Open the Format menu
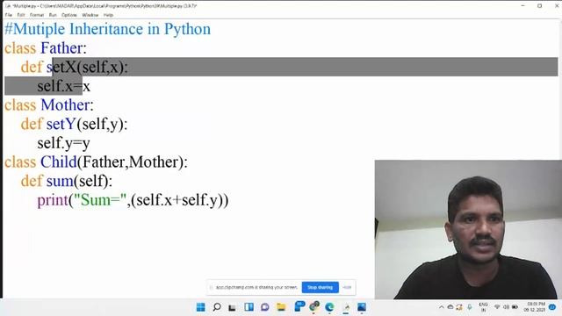This screenshot has height=316, width=562. click(x=37, y=15)
